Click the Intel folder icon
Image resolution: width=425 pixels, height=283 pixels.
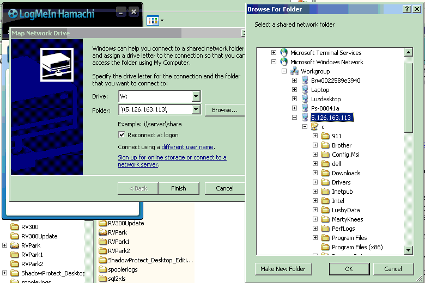point(325,201)
